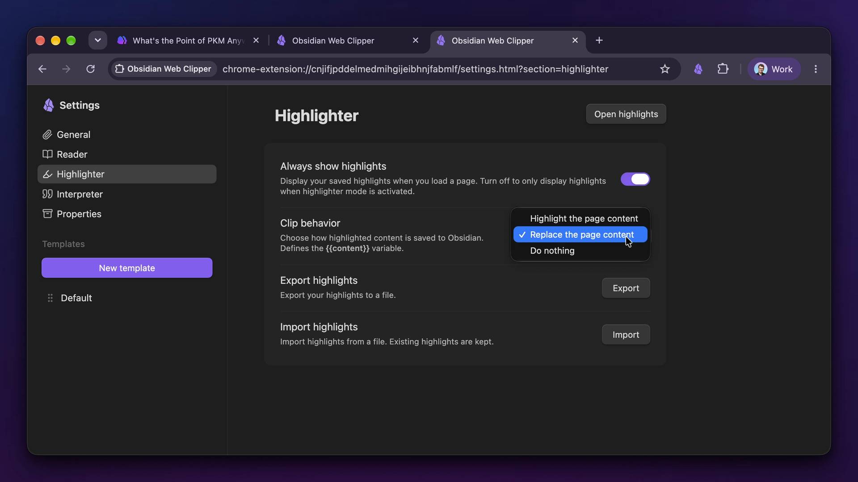
Task: Click the Reader book icon
Action: tap(47, 154)
